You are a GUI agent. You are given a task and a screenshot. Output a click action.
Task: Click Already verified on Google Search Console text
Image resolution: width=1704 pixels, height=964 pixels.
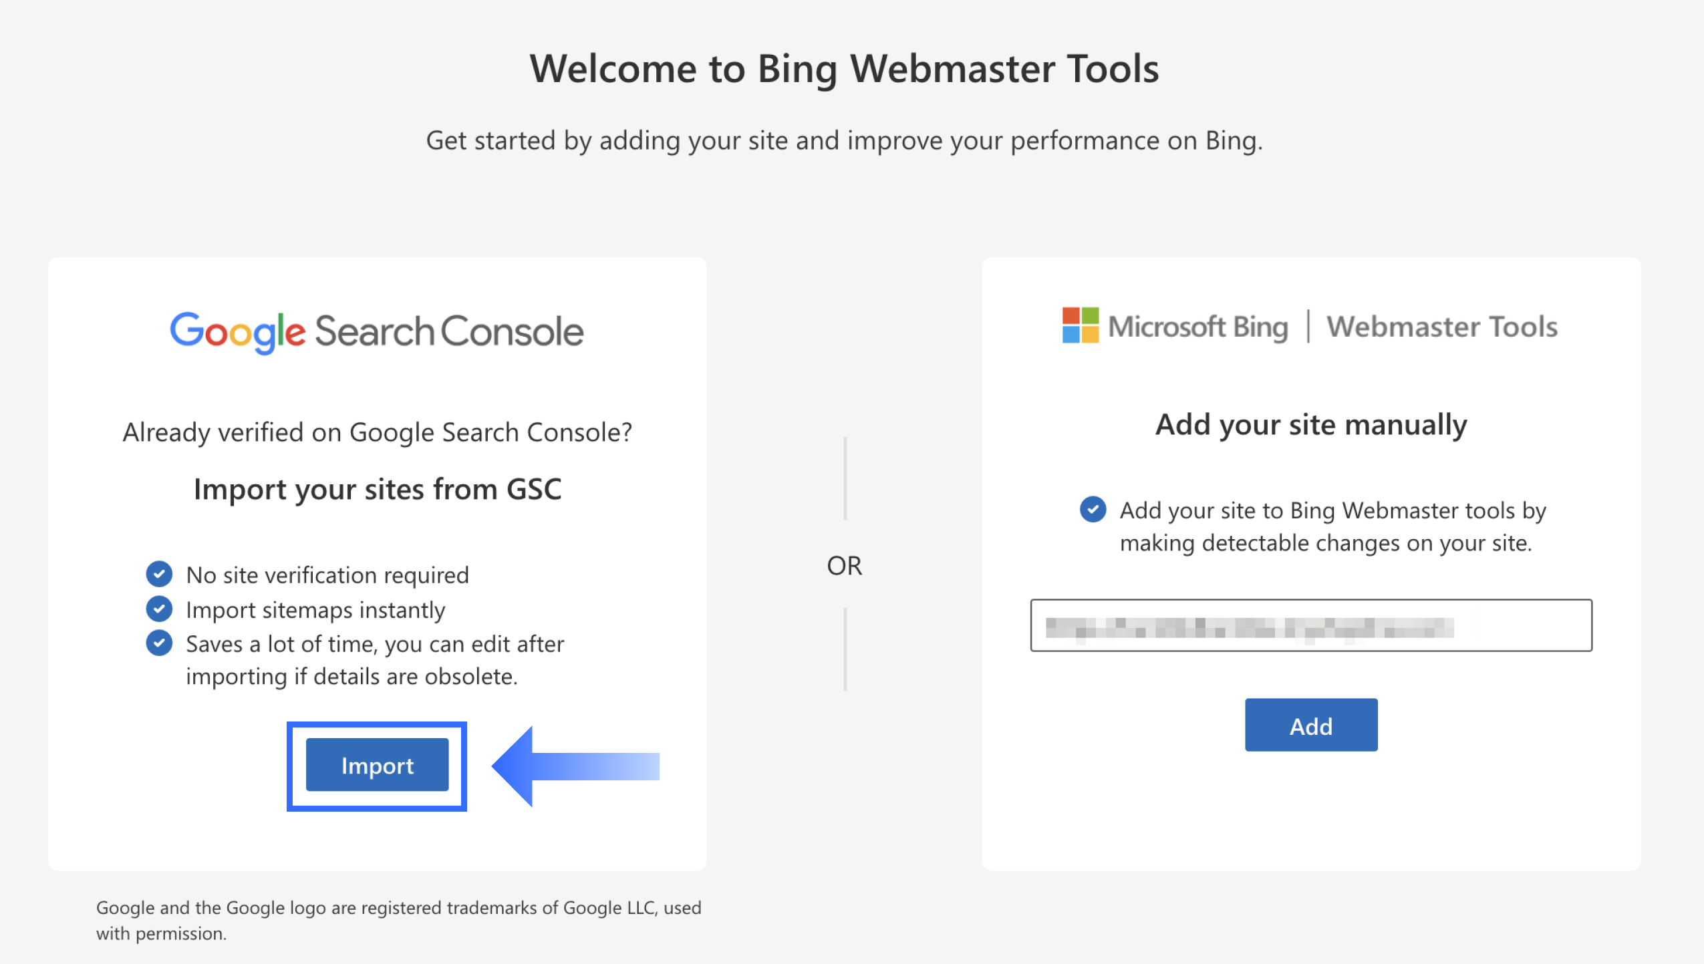[x=377, y=432]
